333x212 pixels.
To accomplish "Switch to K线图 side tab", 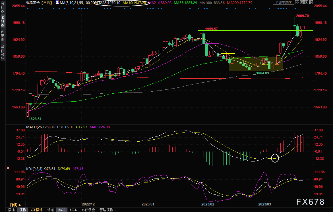I will [x=3, y=21].
